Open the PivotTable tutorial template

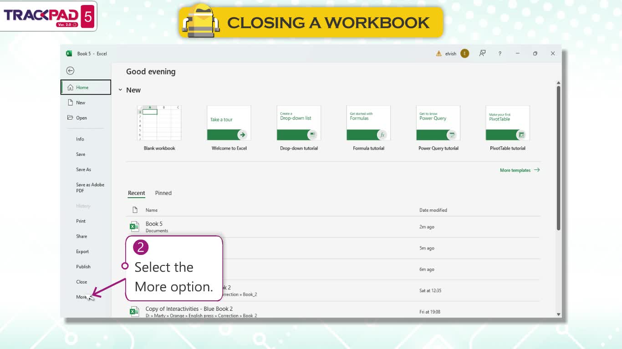pos(508,123)
